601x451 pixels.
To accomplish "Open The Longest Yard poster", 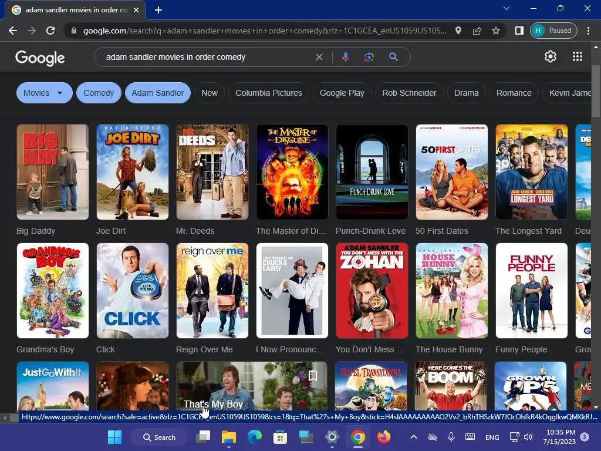I will pos(532,172).
